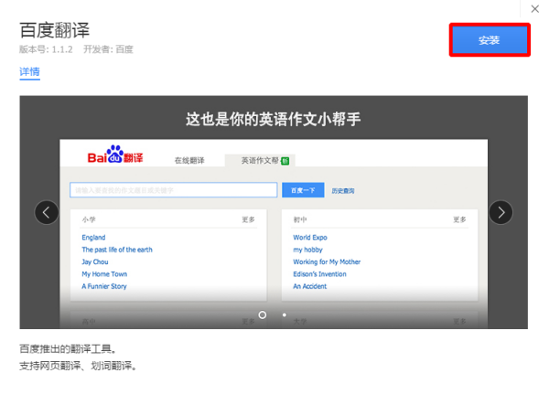The height and width of the screenshot is (416, 549).
Task: Click 更多 in the 初中 section
Action: click(x=459, y=219)
